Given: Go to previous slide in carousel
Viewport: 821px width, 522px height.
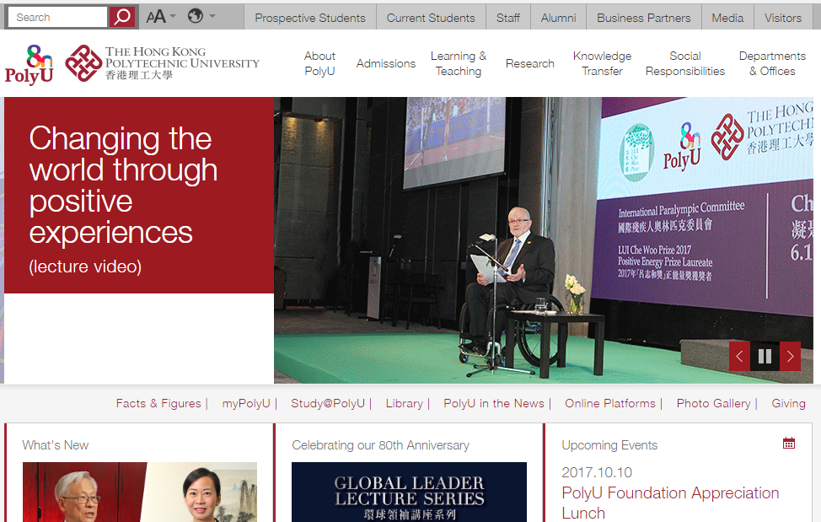Looking at the screenshot, I should pyautogui.click(x=739, y=357).
